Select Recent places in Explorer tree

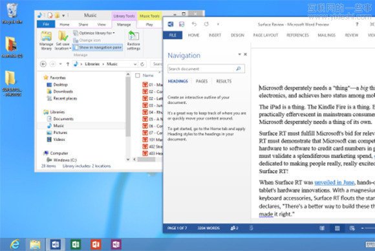[62, 98]
